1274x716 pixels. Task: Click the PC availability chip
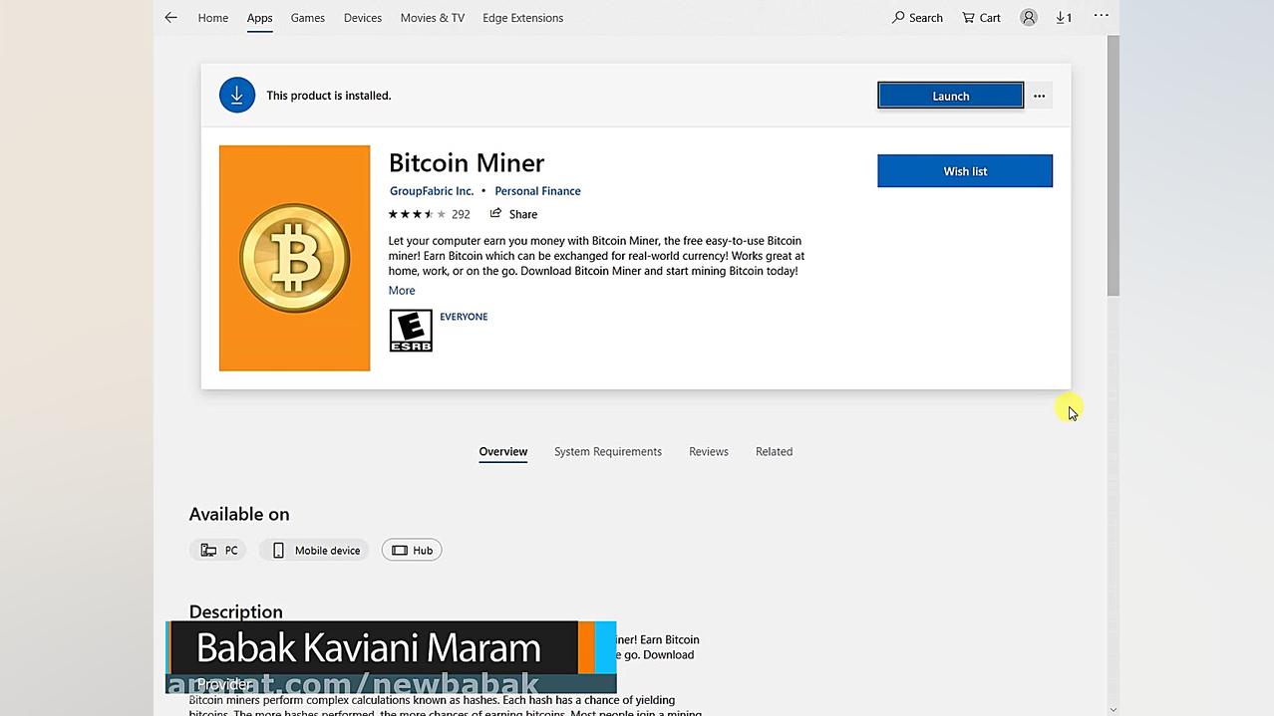click(218, 550)
